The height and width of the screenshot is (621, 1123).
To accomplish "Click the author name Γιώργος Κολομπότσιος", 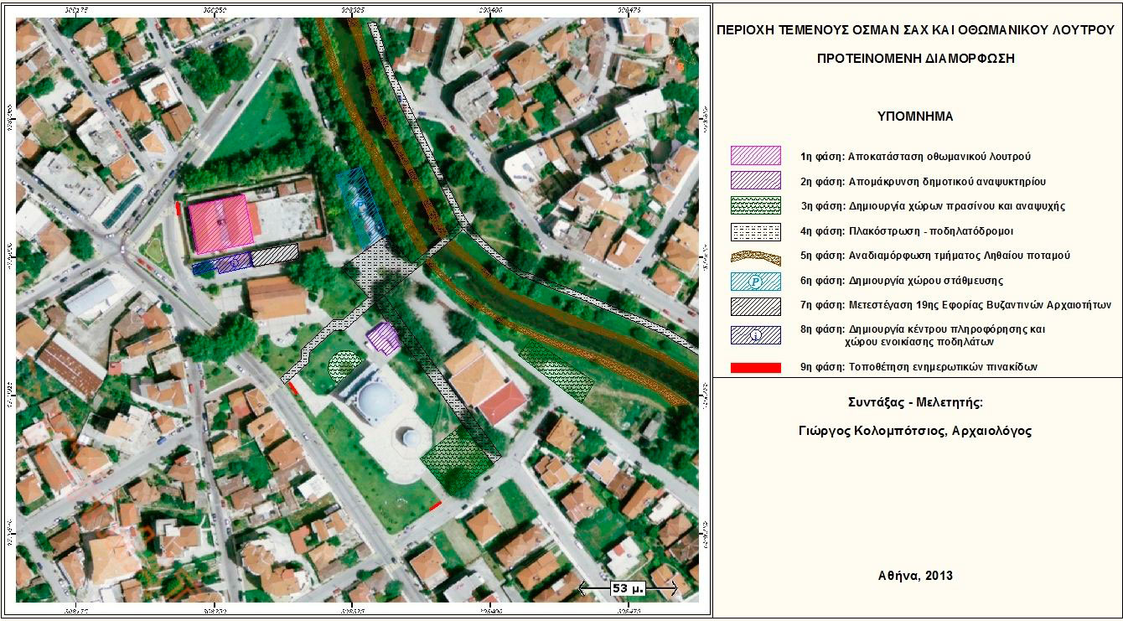I will (915, 431).
